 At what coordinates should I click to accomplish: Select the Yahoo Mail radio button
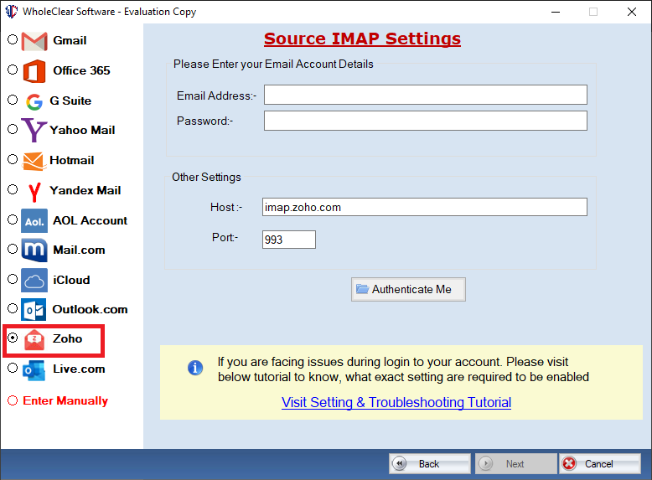pyautogui.click(x=13, y=129)
